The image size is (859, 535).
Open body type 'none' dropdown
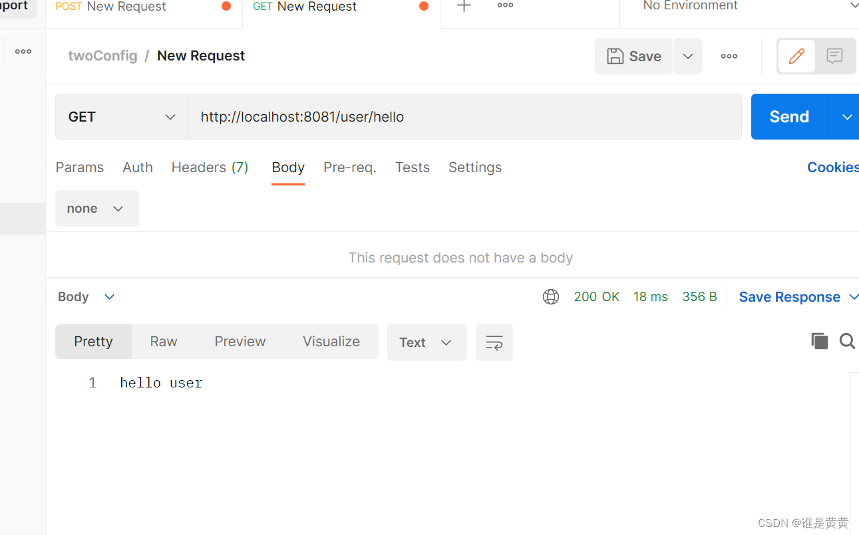tap(97, 208)
